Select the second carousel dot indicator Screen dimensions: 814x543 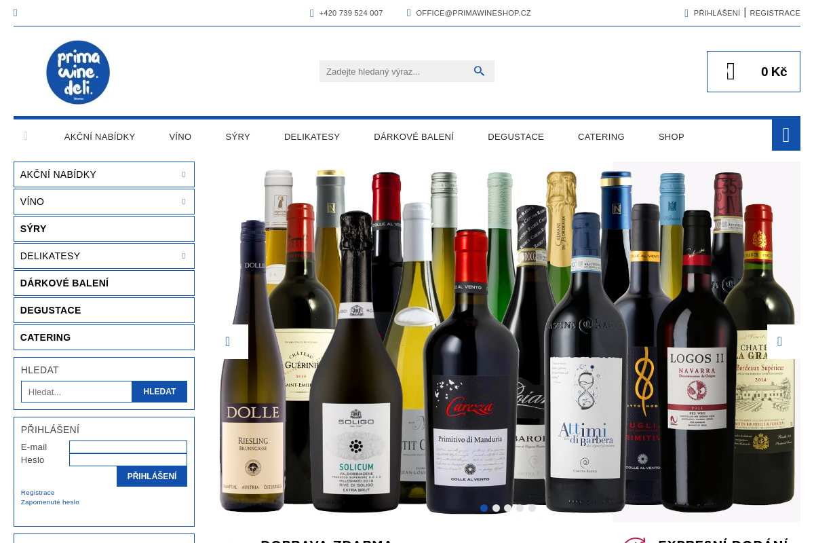coord(496,508)
